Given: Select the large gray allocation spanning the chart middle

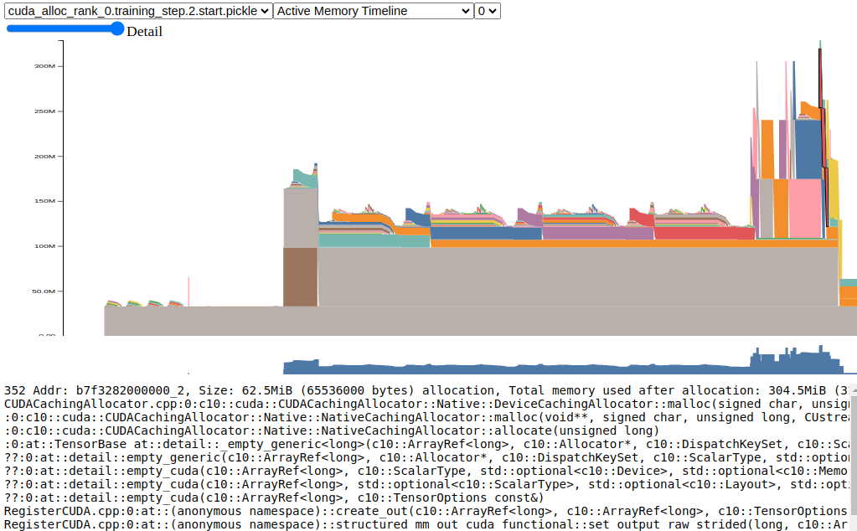Looking at the screenshot, I should (x=578, y=276).
